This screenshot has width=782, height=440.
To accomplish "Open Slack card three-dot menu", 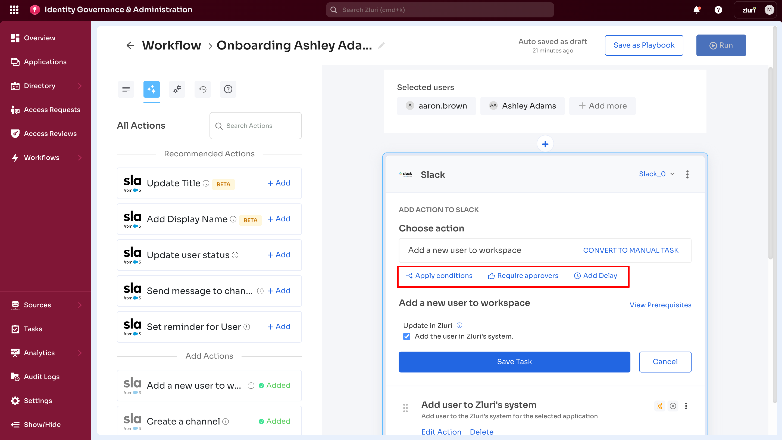I will (687, 174).
